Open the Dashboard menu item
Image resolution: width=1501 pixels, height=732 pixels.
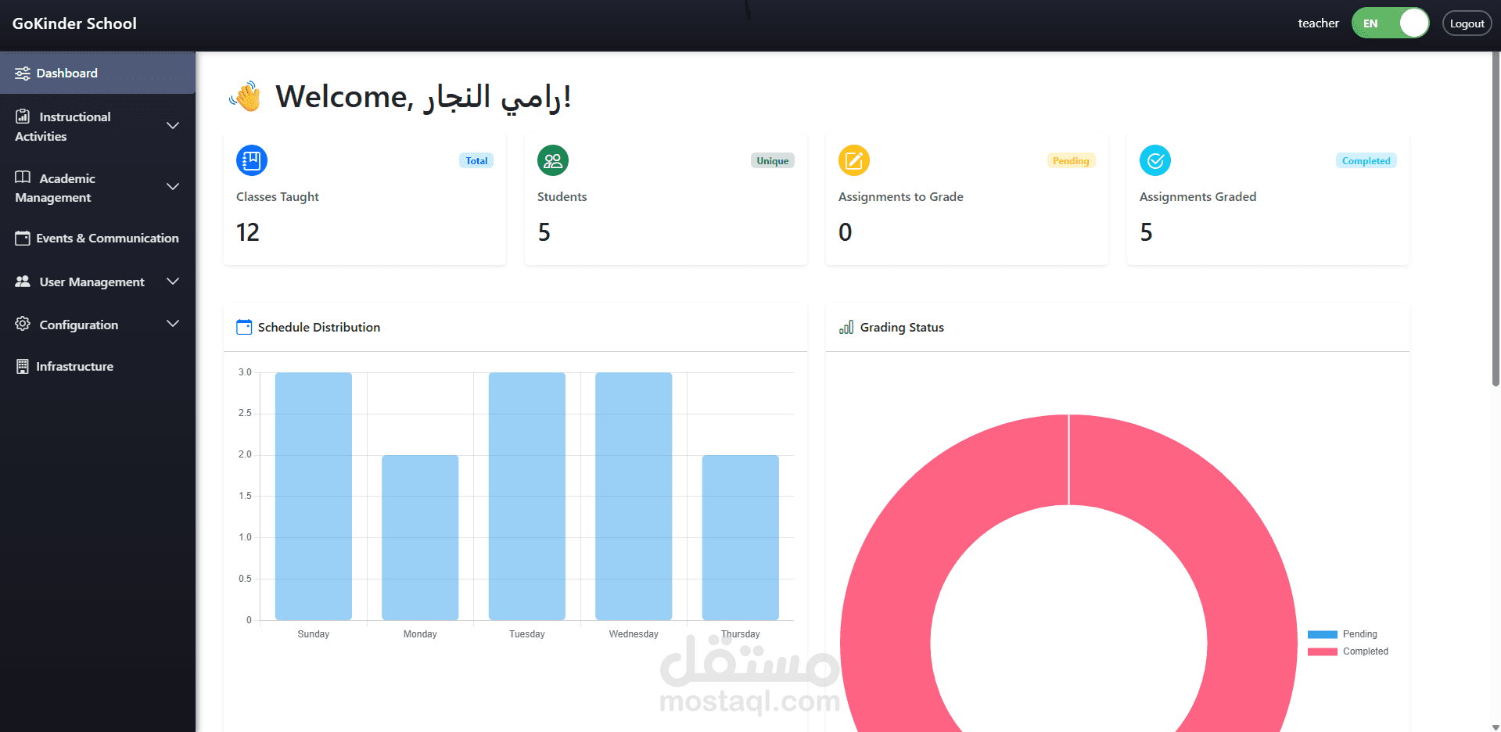[98, 73]
